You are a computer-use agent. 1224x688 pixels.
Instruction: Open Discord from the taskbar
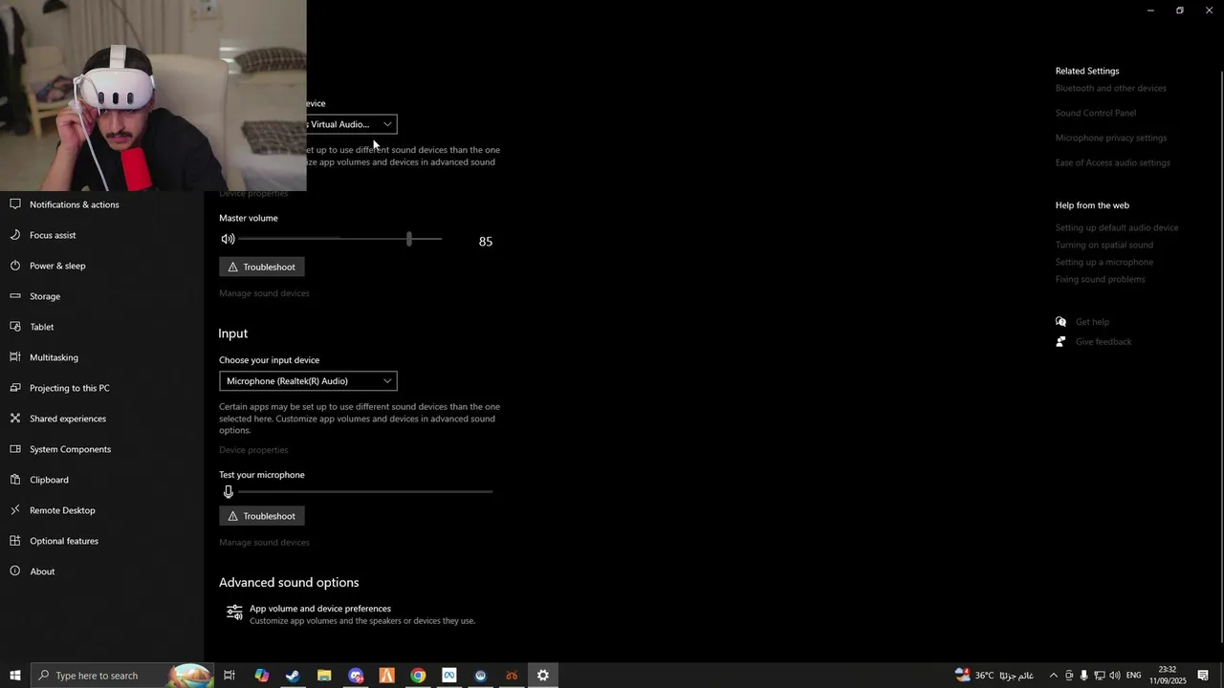click(356, 676)
